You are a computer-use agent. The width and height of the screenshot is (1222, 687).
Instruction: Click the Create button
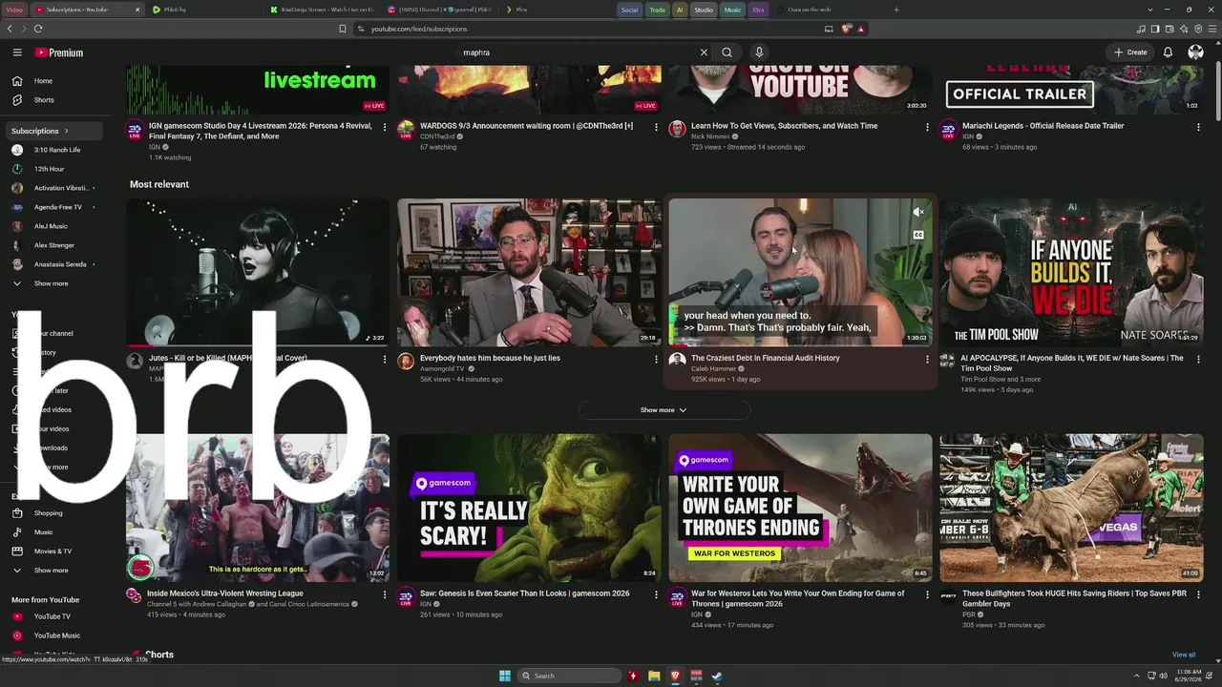pyautogui.click(x=1130, y=52)
